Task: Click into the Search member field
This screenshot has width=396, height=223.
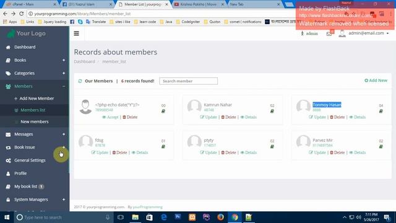Action: pos(188,81)
